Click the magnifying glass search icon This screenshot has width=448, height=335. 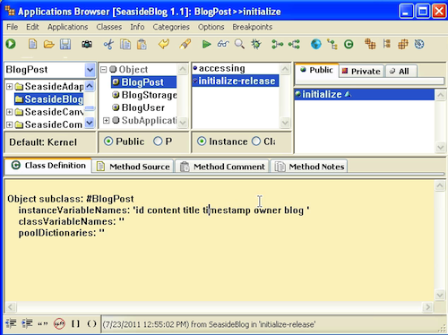click(x=239, y=44)
